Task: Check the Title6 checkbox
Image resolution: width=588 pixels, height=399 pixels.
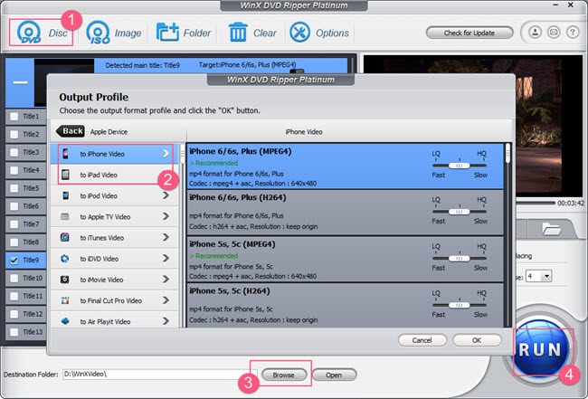Action: (14, 206)
